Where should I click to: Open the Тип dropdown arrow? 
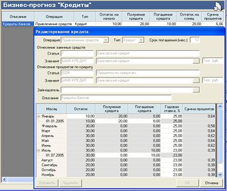141,40
